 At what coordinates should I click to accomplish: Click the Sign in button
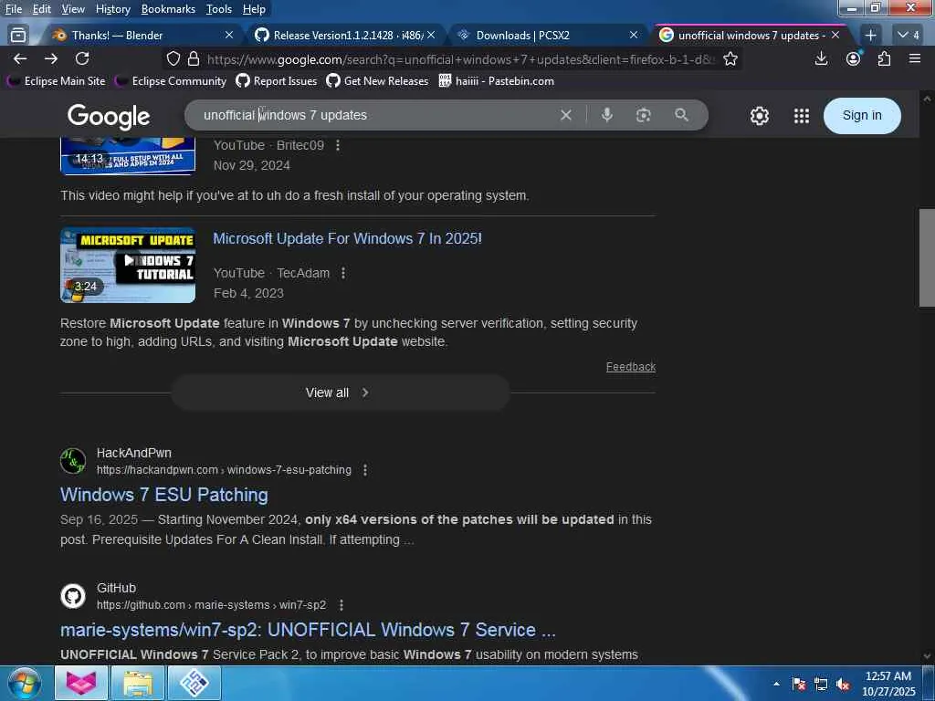tap(862, 116)
